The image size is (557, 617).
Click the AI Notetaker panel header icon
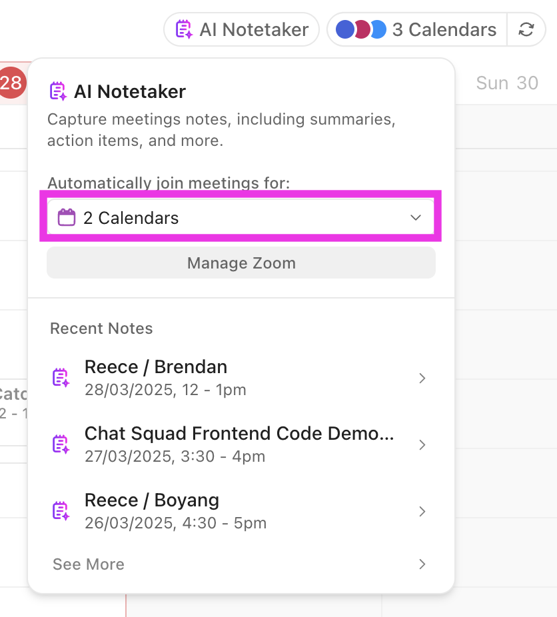click(x=58, y=91)
